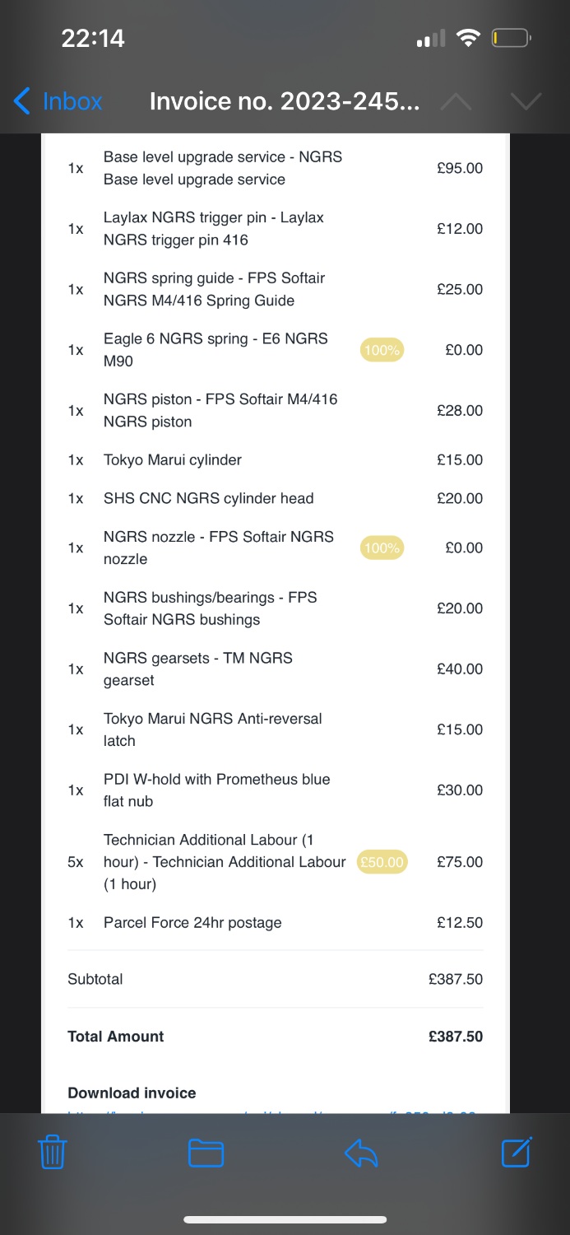Tap the Parcel Force 24hr postage line
Viewport: 570px width, 1235px height.
(x=192, y=923)
